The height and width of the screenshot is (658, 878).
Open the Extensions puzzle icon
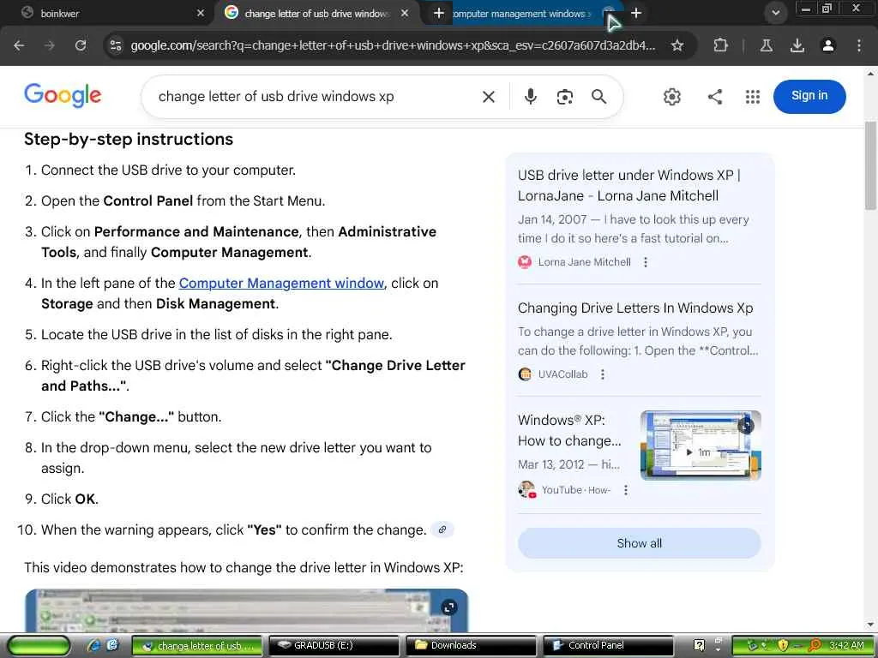720,45
